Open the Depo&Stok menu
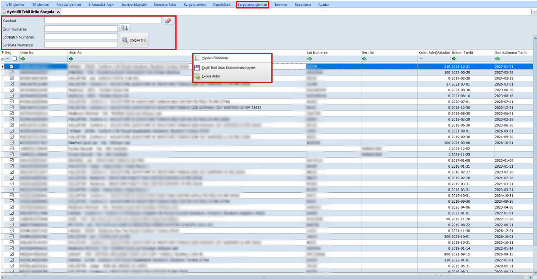 click(x=222, y=4)
